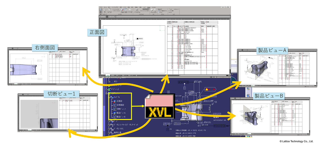This screenshot has width=324, height=148.
Task: Open the ファイル menu in Excel
Action: [x=101, y=7]
